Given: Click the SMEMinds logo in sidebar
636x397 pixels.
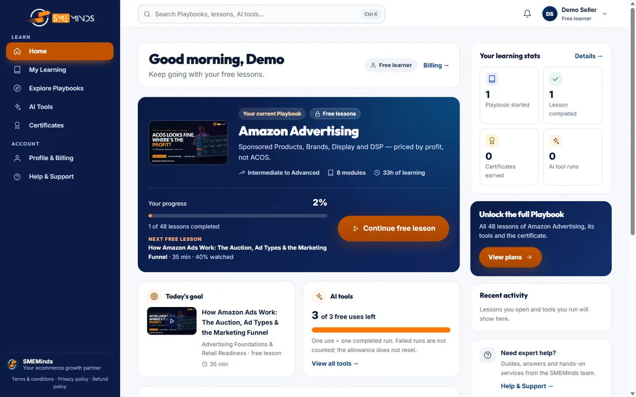Looking at the screenshot, I should 60,17.
